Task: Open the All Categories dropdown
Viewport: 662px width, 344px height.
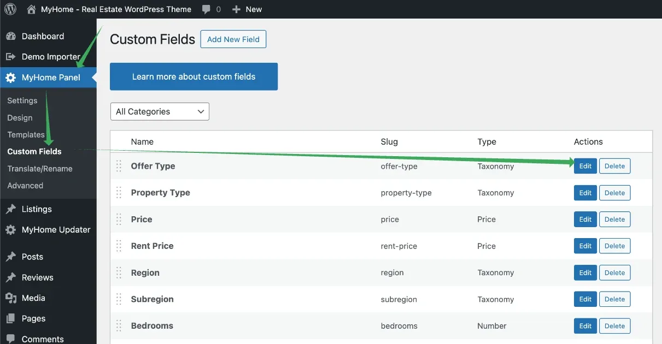Action: tap(160, 111)
